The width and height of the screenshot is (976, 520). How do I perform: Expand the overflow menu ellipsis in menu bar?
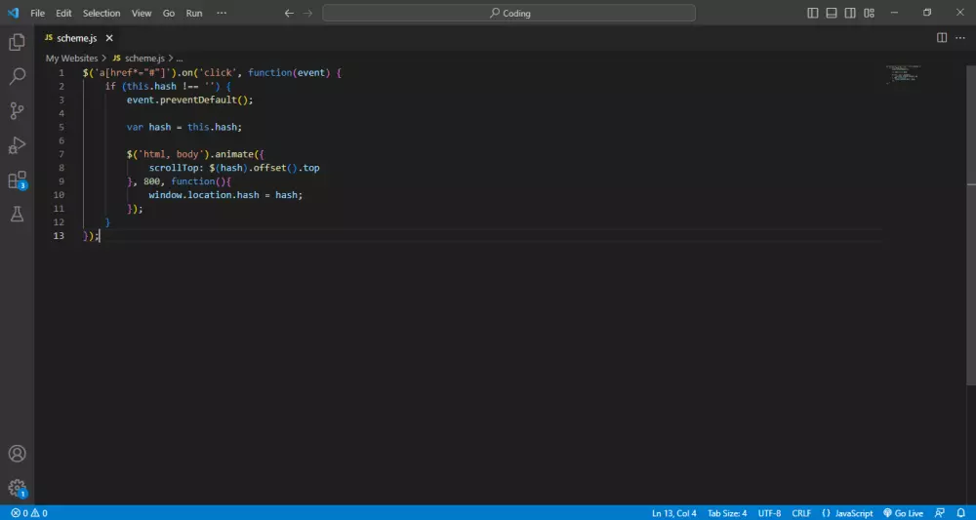click(x=222, y=13)
